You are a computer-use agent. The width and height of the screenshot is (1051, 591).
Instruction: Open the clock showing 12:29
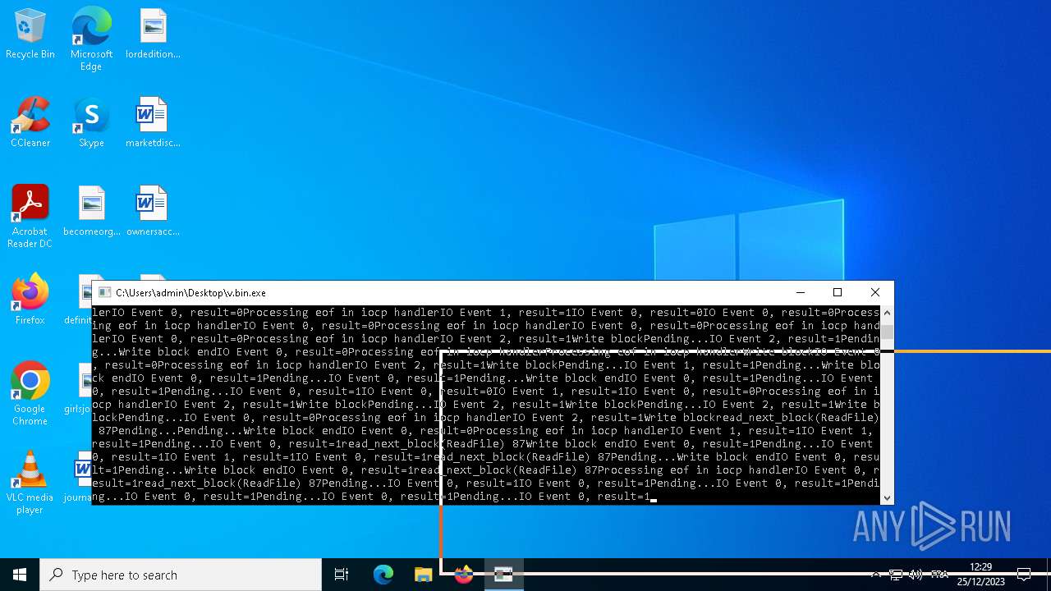(x=981, y=575)
